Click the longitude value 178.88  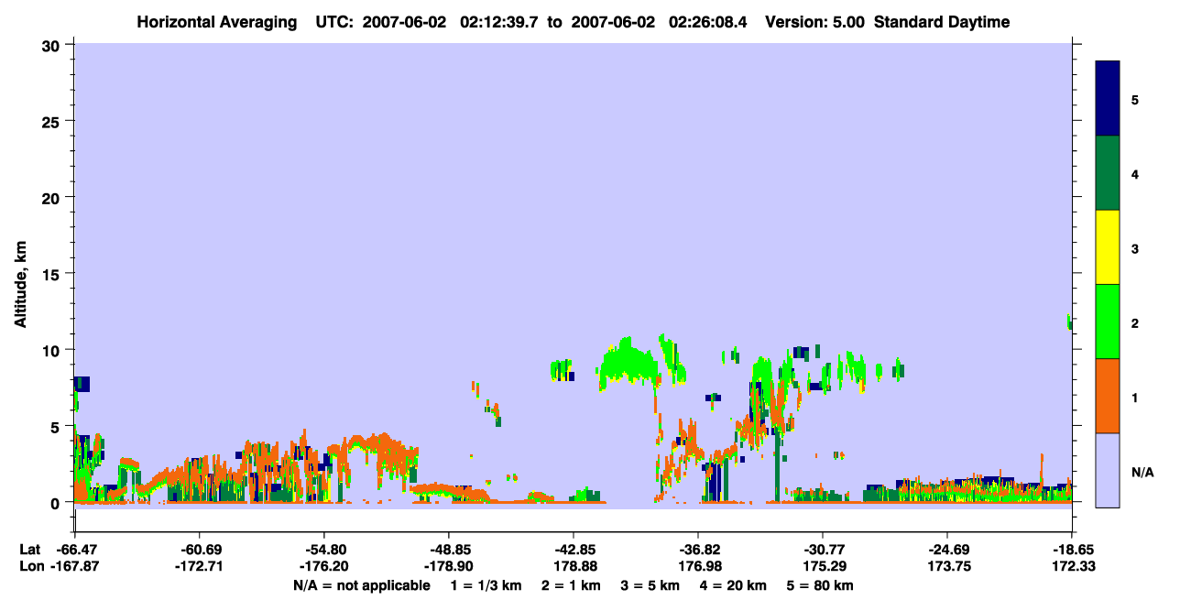[574, 566]
